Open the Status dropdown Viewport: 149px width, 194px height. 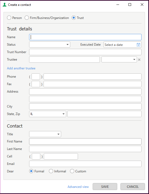50,45
